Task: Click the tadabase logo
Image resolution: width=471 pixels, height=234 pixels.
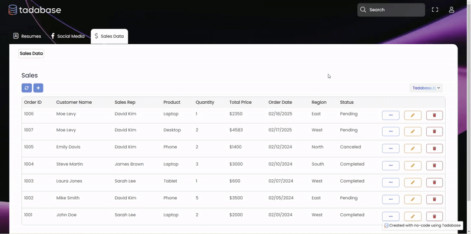Action: pos(35,10)
